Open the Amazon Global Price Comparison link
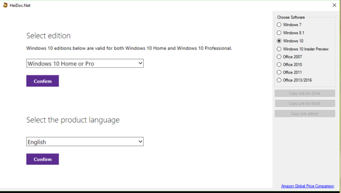 [307, 186]
